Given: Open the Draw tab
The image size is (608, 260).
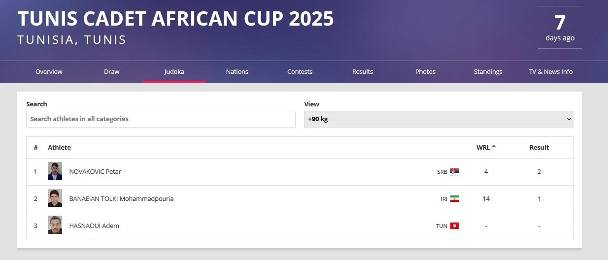Looking at the screenshot, I should [112, 72].
